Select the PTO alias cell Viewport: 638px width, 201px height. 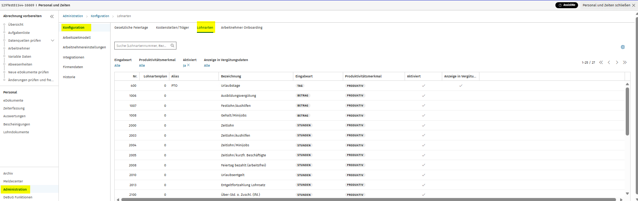174,86
